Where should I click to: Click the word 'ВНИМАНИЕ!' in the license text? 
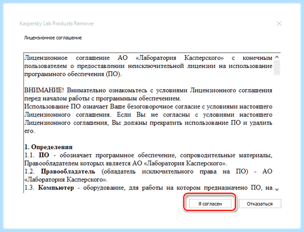click(x=44, y=90)
